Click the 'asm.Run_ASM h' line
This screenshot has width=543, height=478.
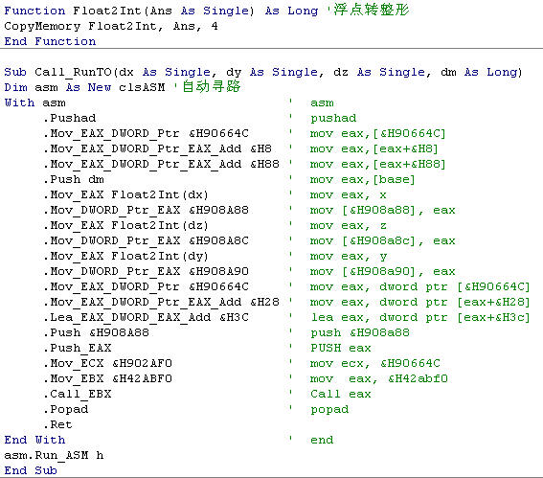54,455
